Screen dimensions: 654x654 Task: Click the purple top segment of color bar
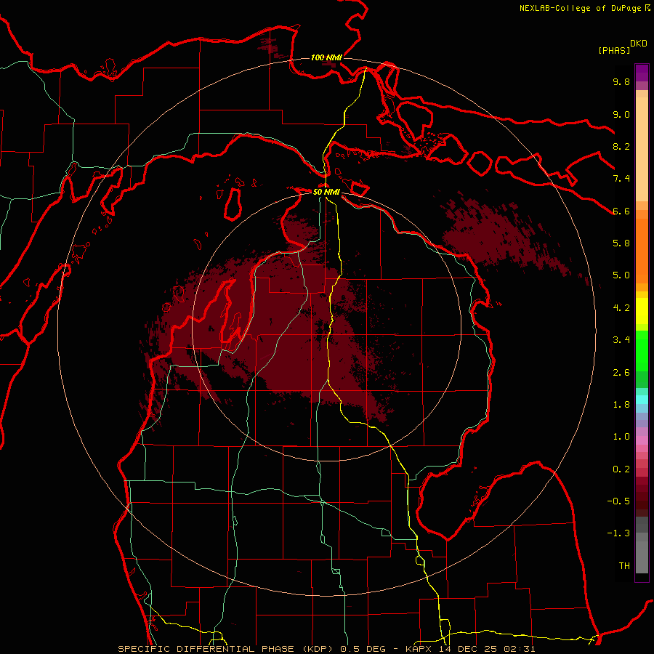click(x=642, y=73)
